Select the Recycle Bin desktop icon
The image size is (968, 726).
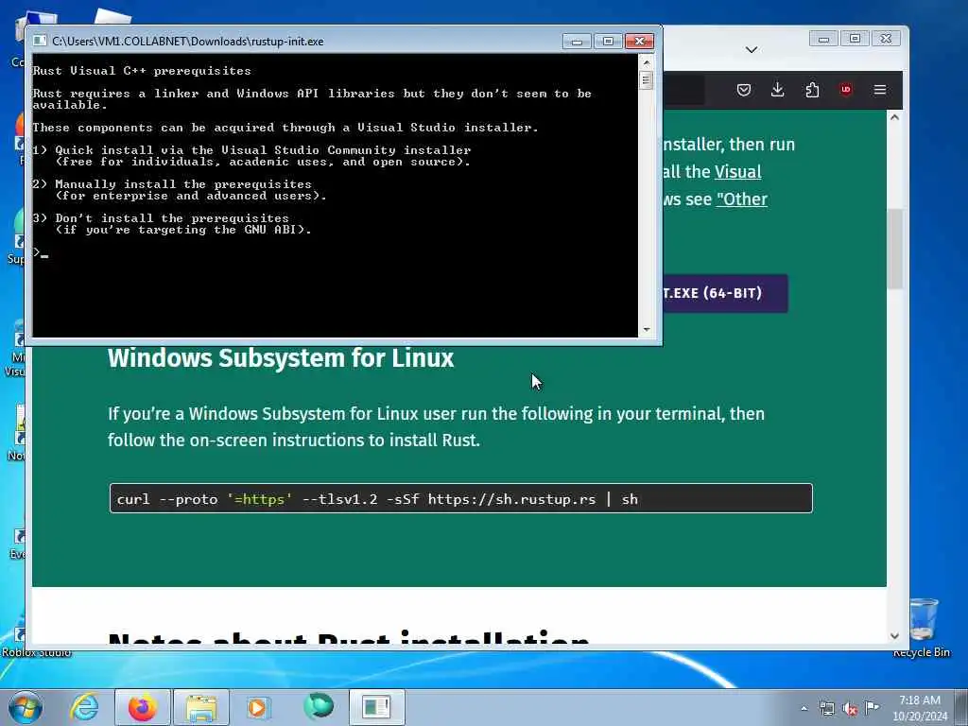point(922,628)
